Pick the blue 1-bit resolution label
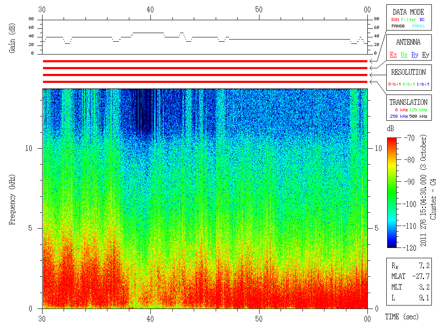Image resolution: width=440 pixels, height=330 pixels. pos(423,84)
